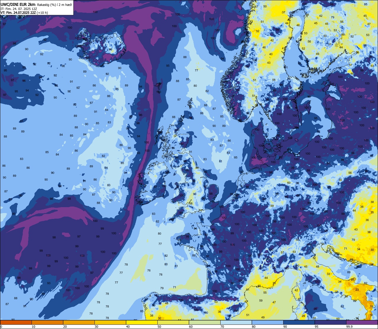
Task: Pick the bright yellow 40–50 legend swatch
Action: [142, 322]
